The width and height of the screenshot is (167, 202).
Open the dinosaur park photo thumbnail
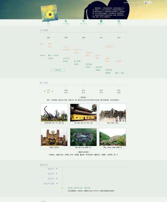coord(54,113)
